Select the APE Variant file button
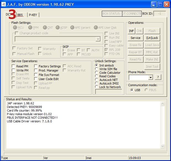This screenshot has height=161, width=171. coord(72,28)
